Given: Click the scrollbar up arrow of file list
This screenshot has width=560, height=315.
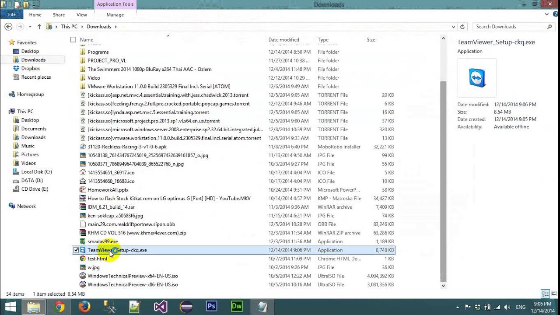Looking at the screenshot, I should 443,39.
